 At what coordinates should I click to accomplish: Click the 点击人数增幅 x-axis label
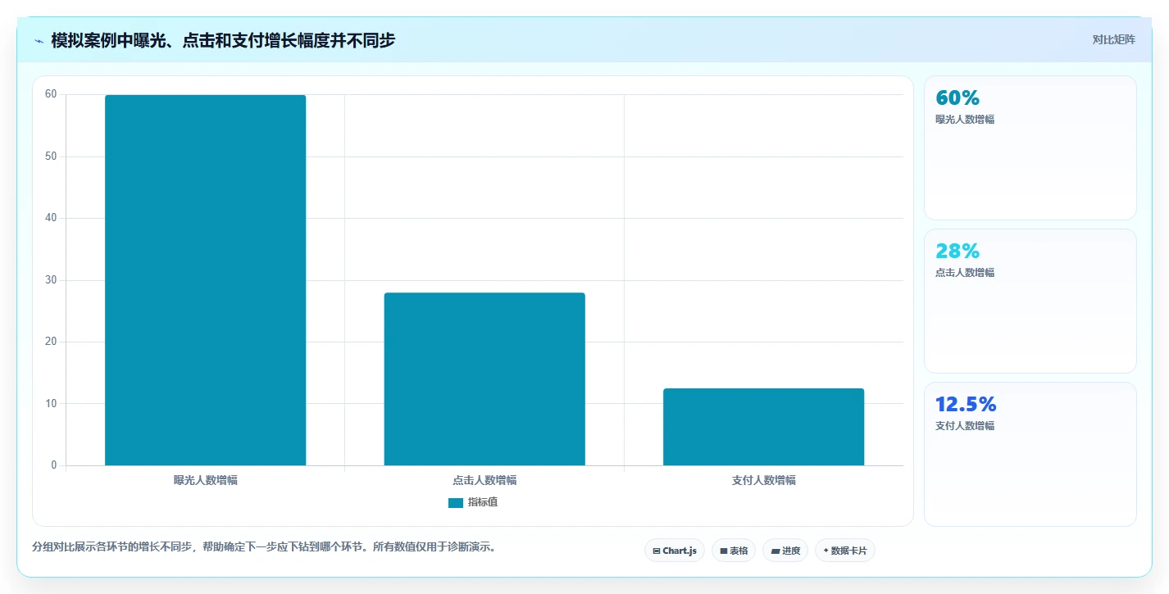(484, 480)
